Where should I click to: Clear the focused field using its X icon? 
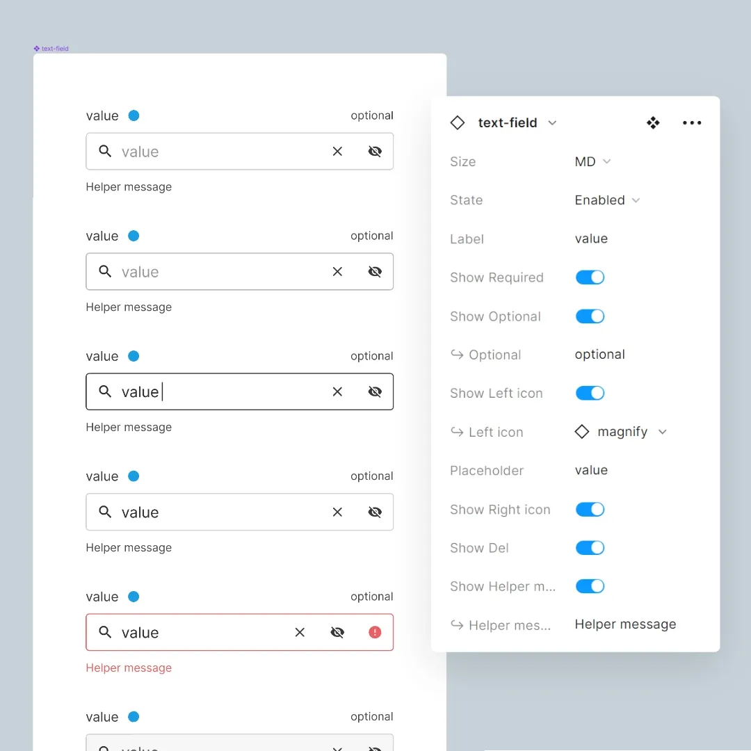pos(337,391)
